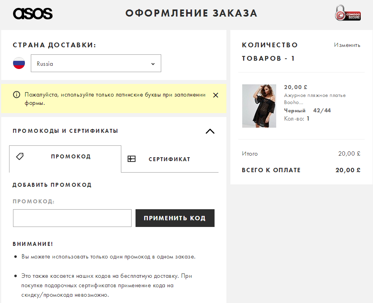The image size is (373, 303).
Task: Click the gift card icon on Сертификат tab
Action: click(x=132, y=159)
